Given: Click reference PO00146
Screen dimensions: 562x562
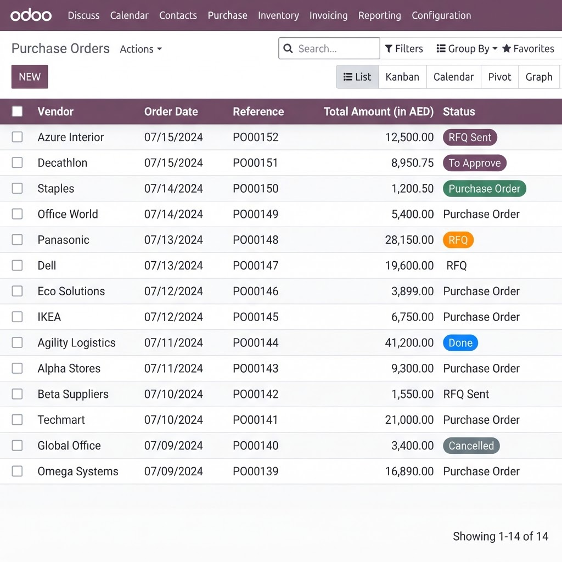Looking at the screenshot, I should tap(256, 291).
